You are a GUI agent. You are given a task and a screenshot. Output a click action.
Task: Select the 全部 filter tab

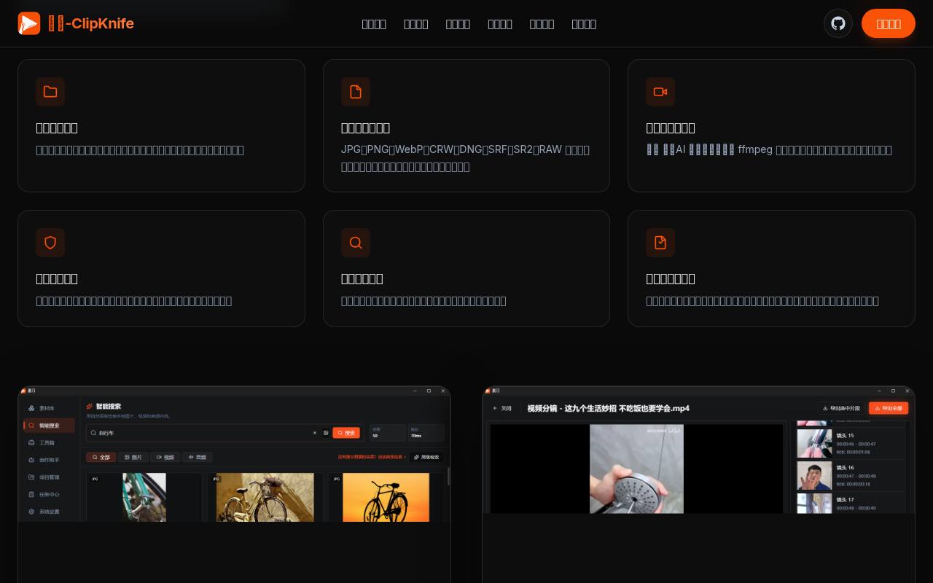click(101, 457)
